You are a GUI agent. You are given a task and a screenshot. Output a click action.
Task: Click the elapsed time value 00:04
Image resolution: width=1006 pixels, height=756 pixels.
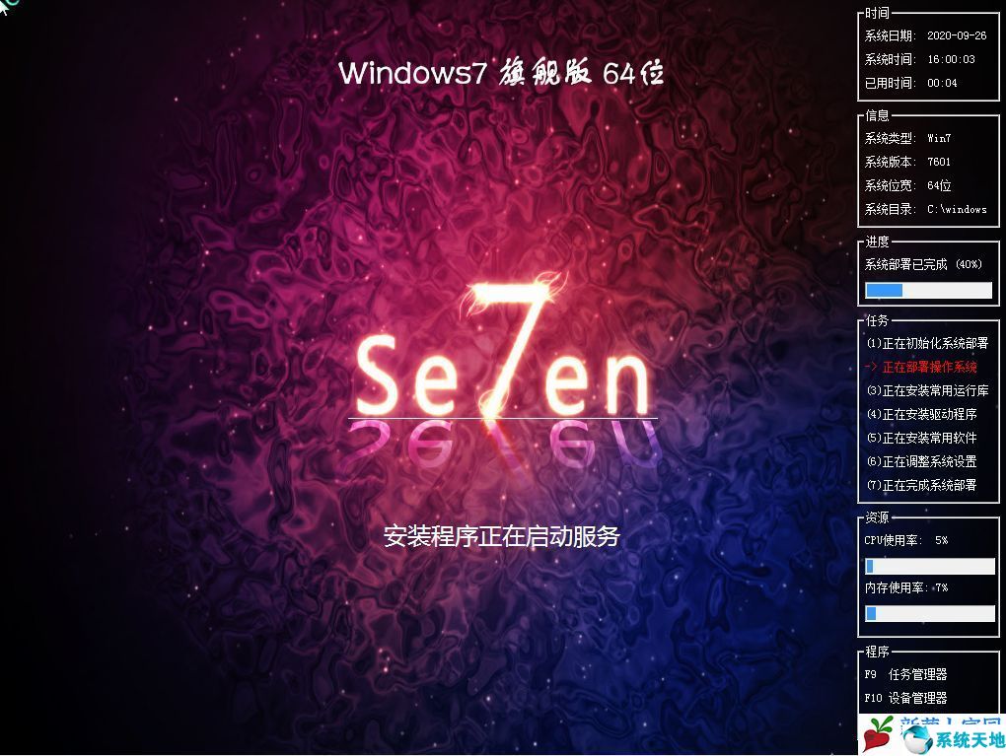(x=942, y=84)
